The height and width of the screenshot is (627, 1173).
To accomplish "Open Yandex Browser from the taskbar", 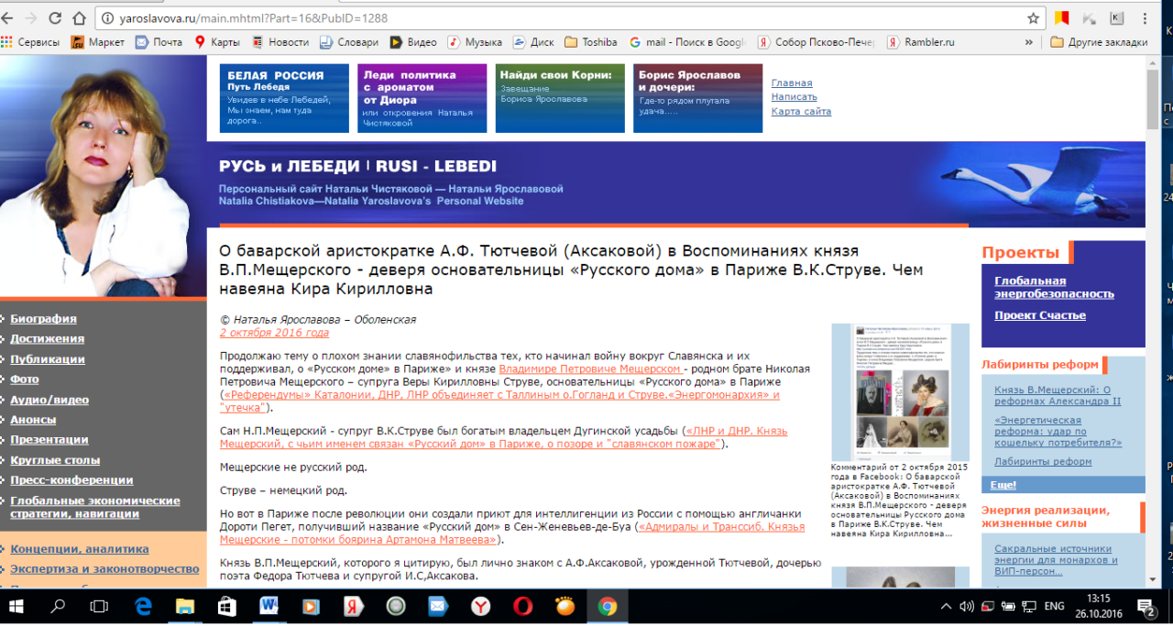I will (x=480, y=606).
